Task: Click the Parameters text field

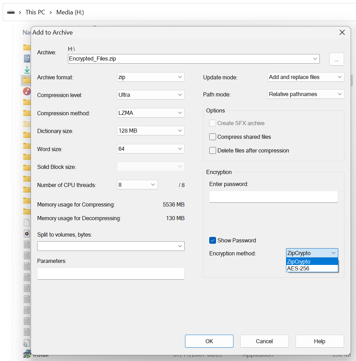Action: 111,273
